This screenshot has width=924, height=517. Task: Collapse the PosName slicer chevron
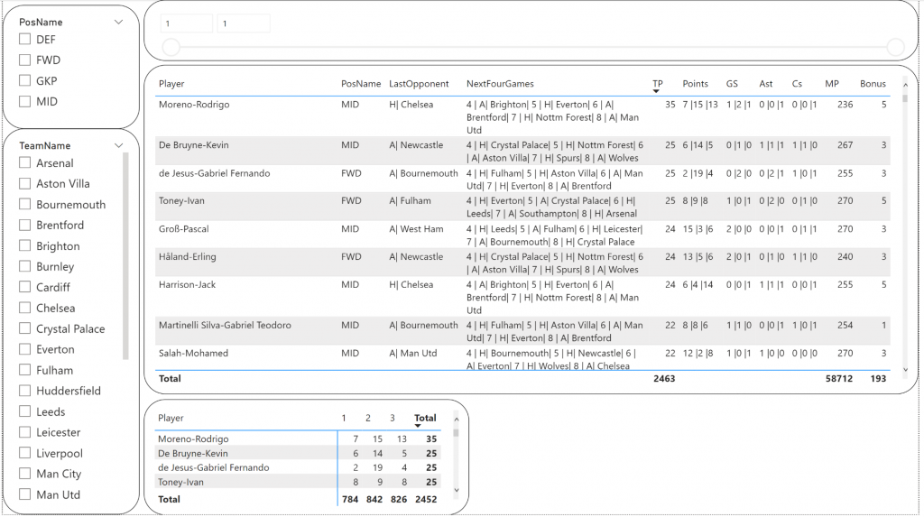118,22
